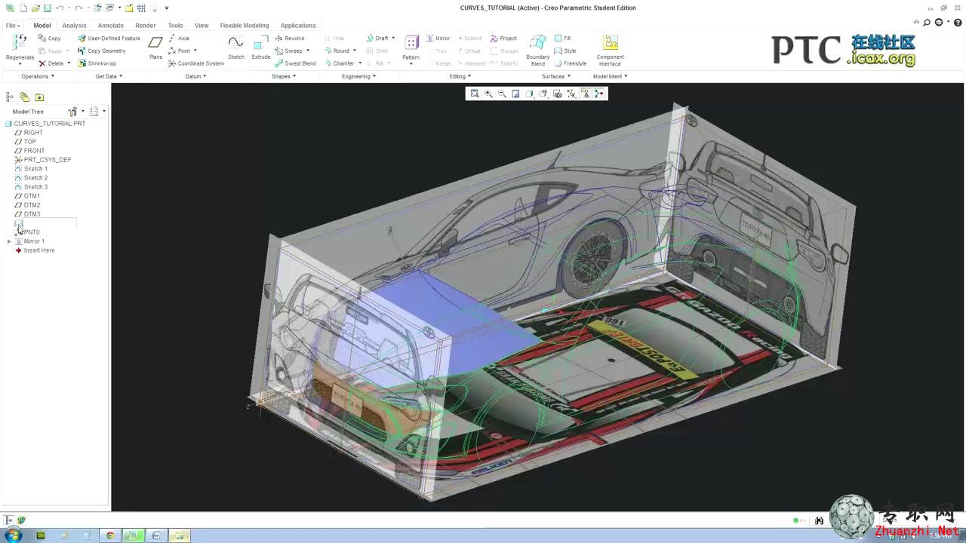The height and width of the screenshot is (543, 966).
Task: Click the Windows Start button
Action: 13,535
